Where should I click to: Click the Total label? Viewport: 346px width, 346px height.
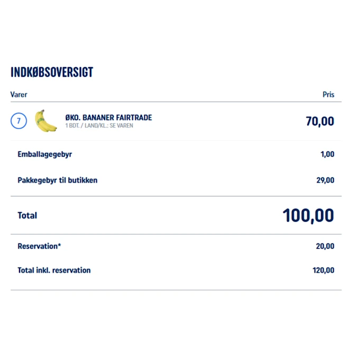tap(27, 215)
